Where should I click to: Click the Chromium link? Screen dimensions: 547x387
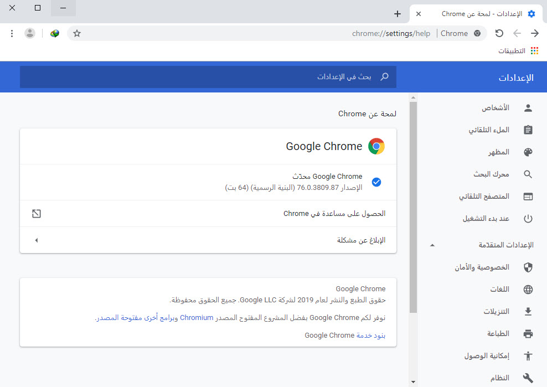click(x=197, y=318)
